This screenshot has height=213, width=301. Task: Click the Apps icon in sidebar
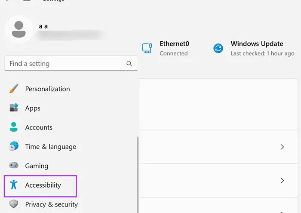(x=14, y=108)
